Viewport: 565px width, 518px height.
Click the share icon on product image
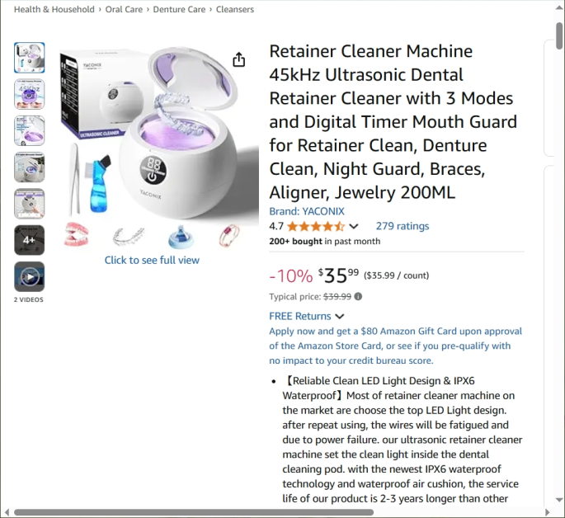[238, 59]
